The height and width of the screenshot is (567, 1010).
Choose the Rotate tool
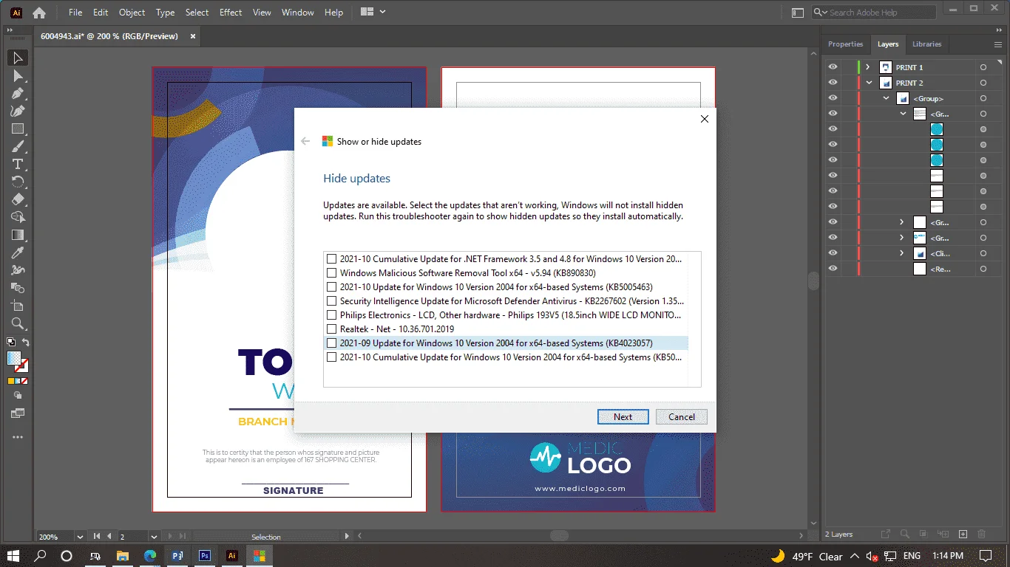pos(18,182)
